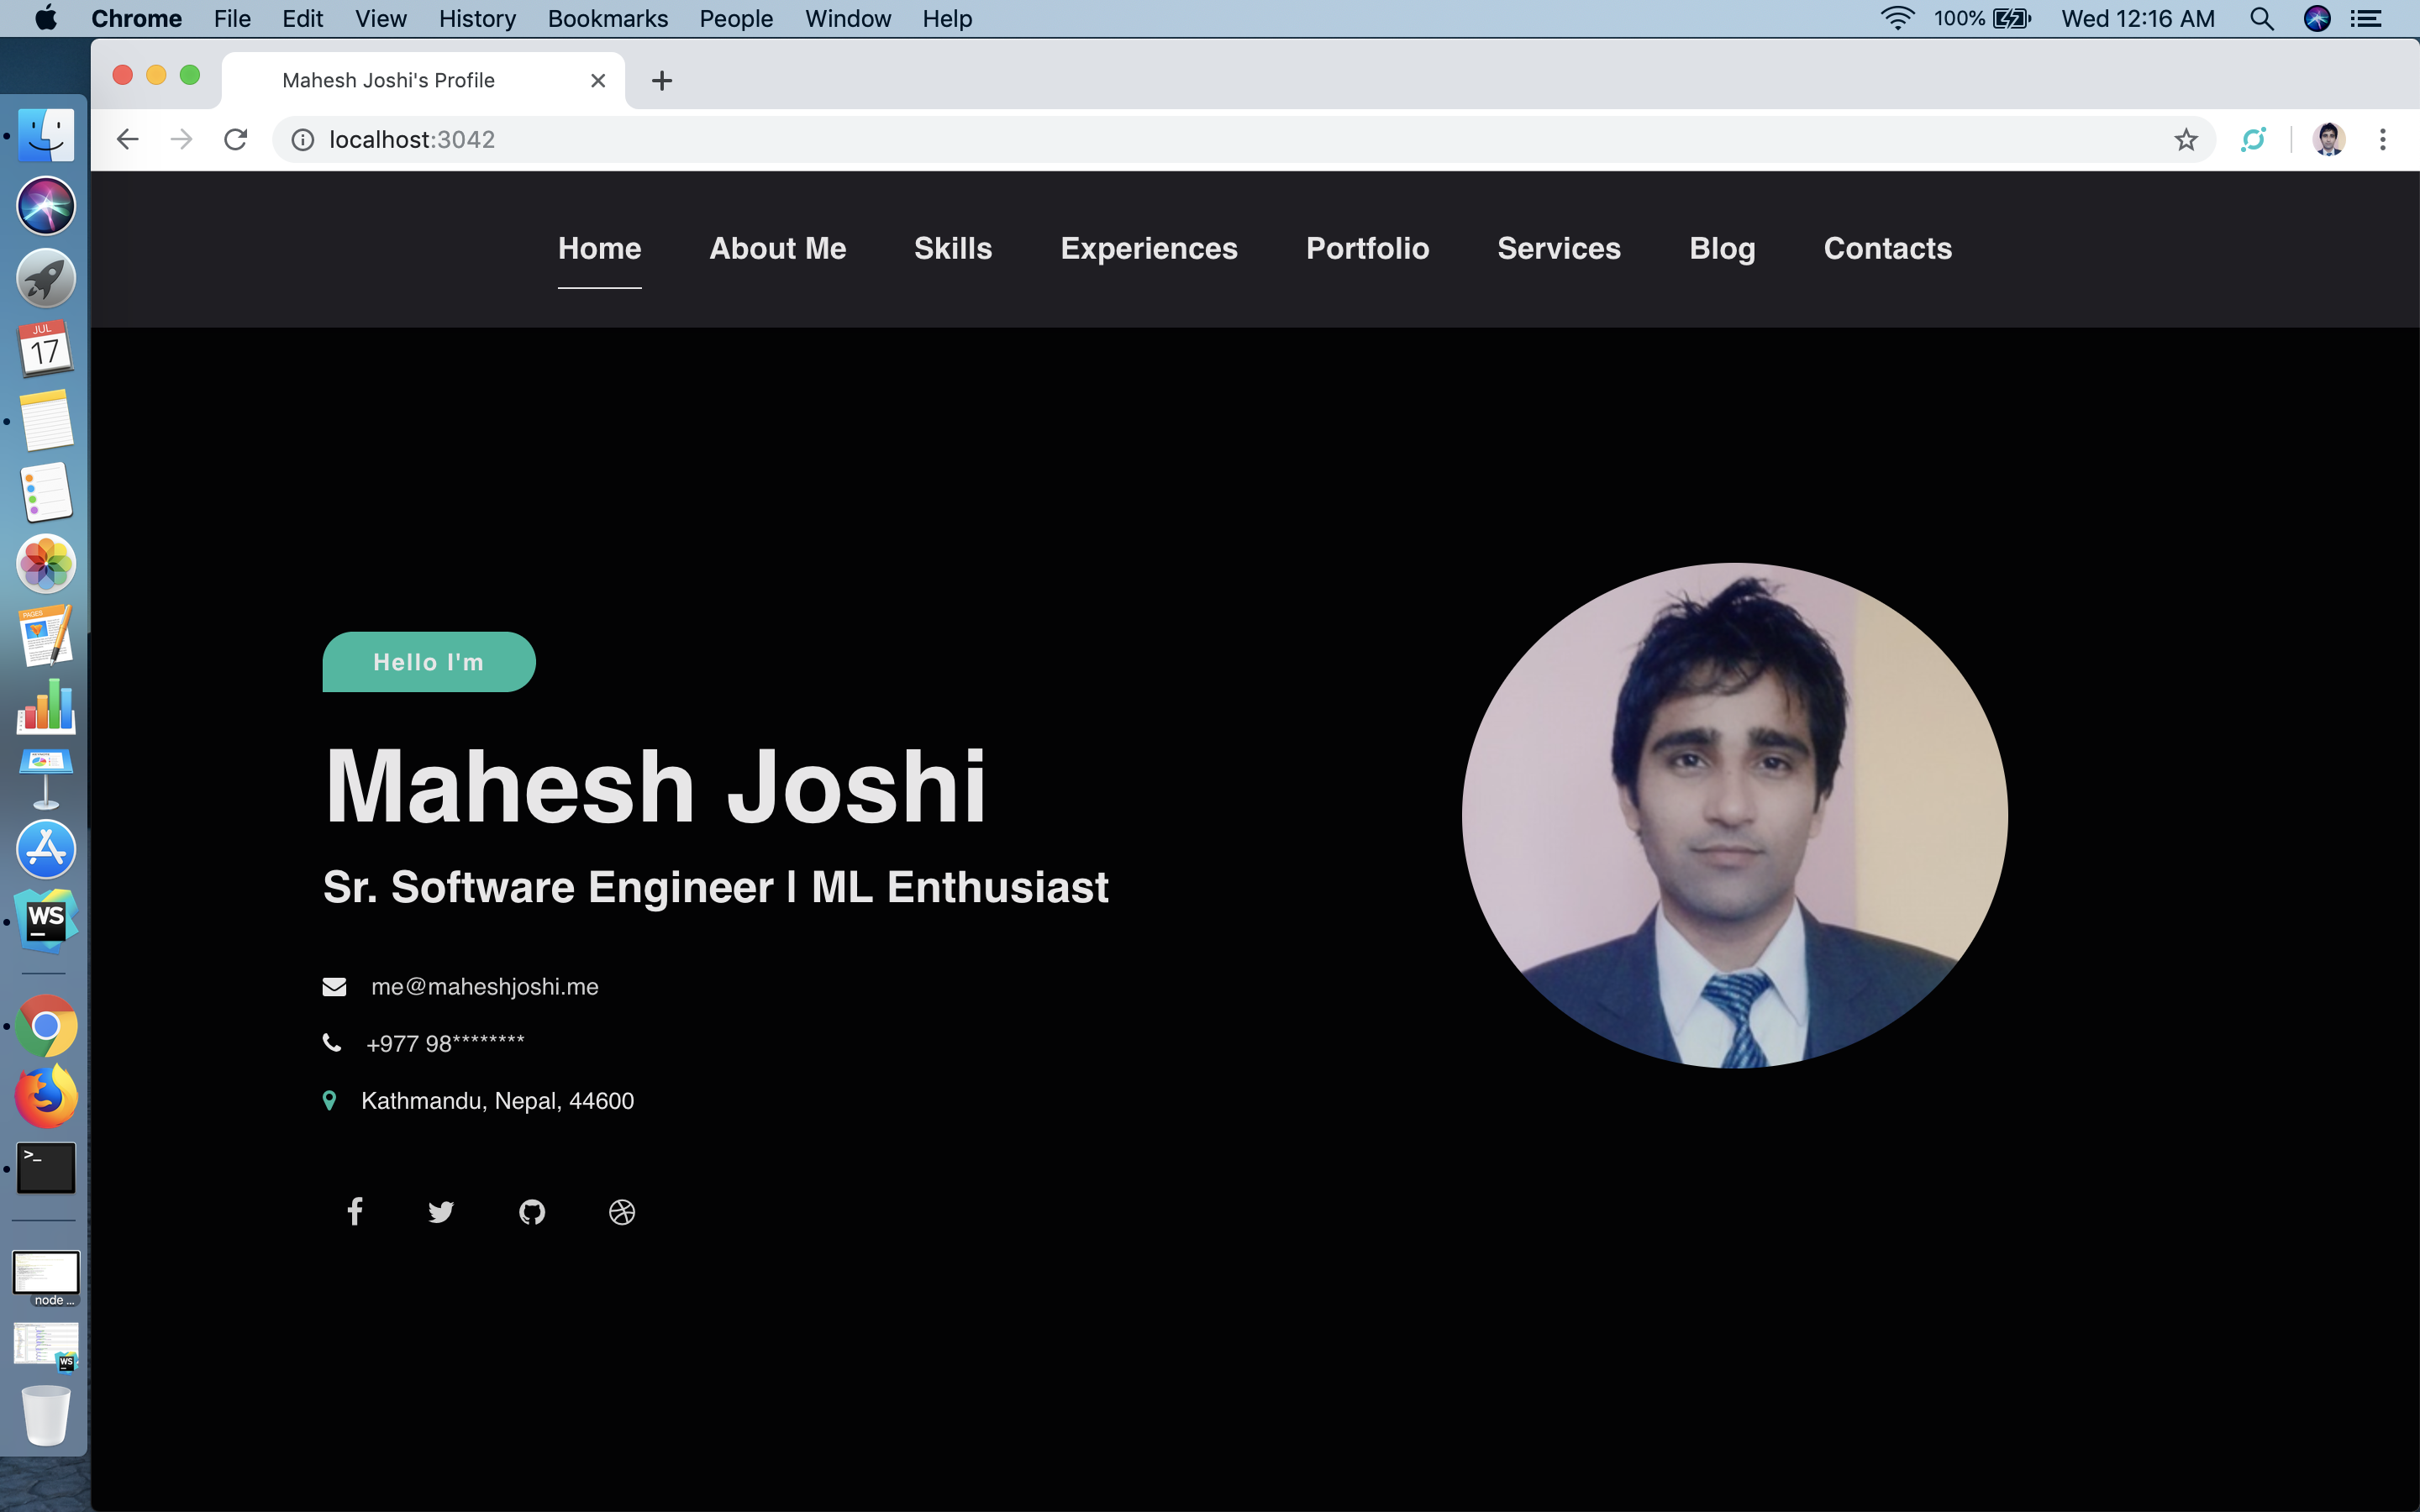The height and width of the screenshot is (1512, 2420).
Task: Click the Hello I'm button
Action: [x=429, y=662]
